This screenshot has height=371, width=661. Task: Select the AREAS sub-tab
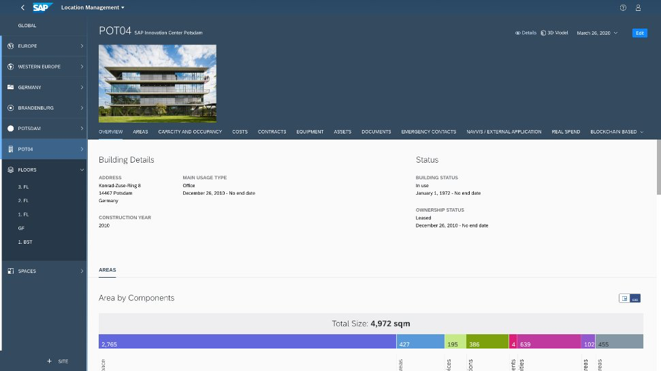(x=107, y=270)
